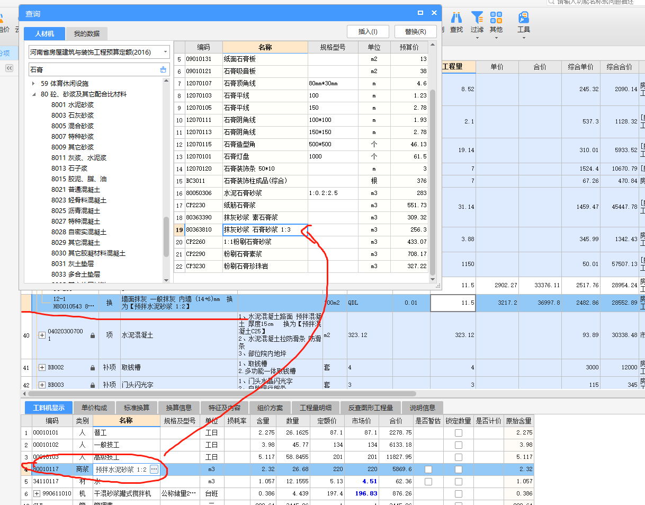Collapse the 80 砼、砂浆及其它配合比材料 node
This screenshot has width=645, height=505.
point(34,94)
